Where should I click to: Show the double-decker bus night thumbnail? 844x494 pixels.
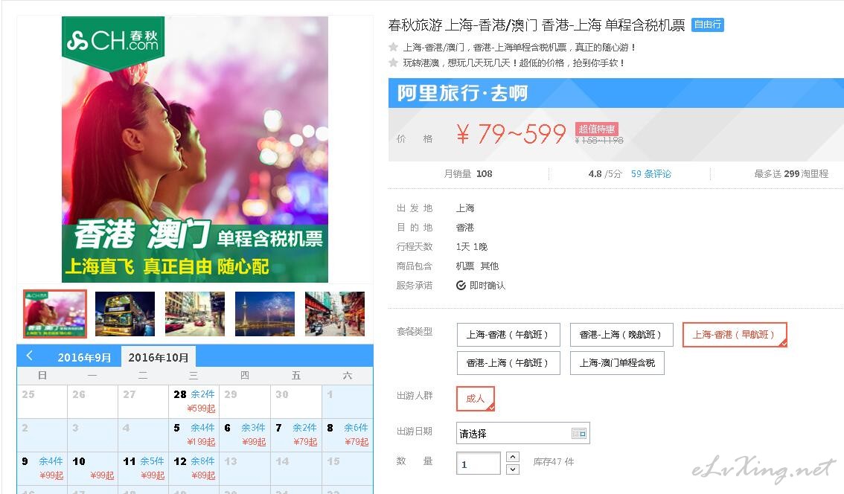coord(125,314)
